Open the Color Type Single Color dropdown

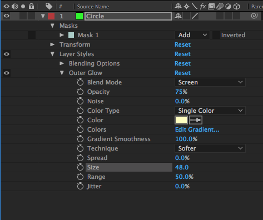click(210, 111)
